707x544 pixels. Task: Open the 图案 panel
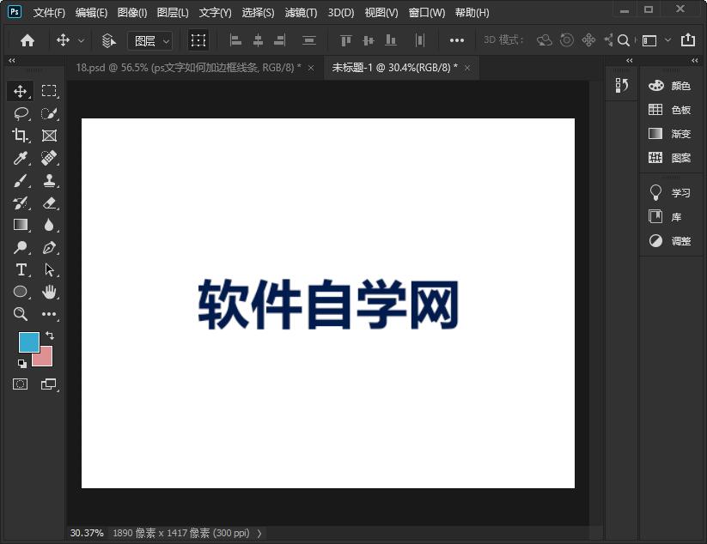click(670, 158)
